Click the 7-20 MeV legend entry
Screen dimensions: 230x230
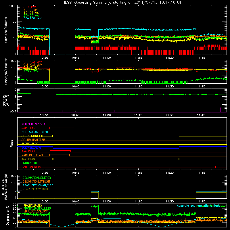pos(31,70)
